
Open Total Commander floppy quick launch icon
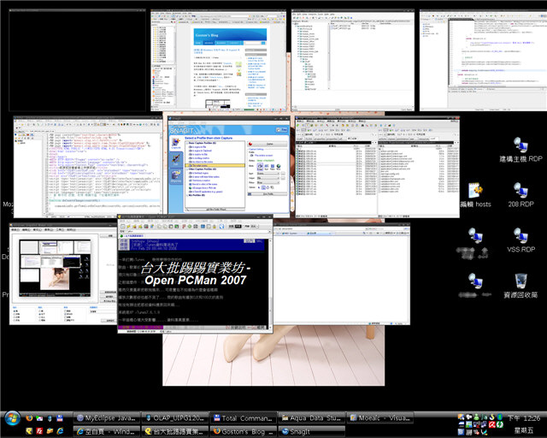pos(60,417)
